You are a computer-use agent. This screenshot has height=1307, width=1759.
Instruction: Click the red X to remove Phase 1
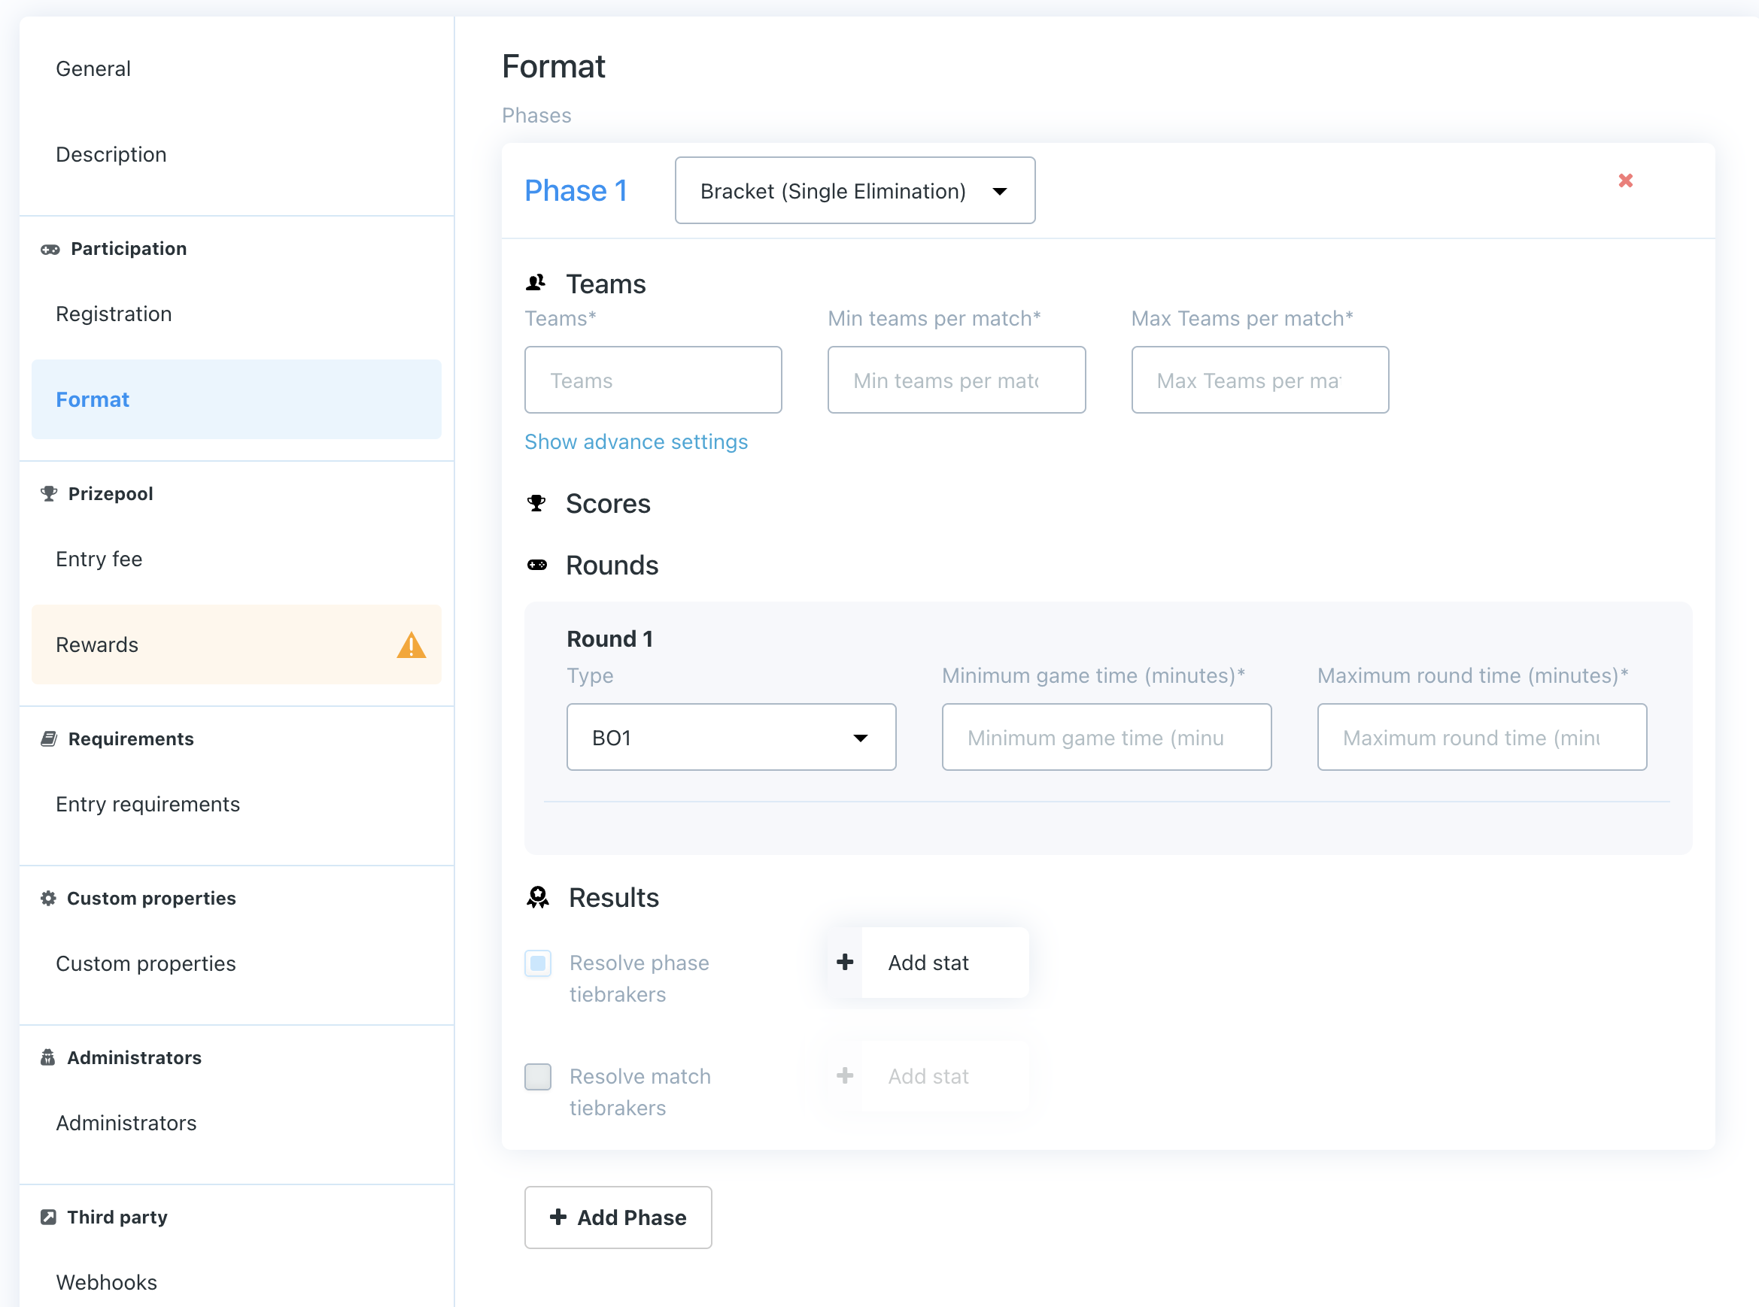click(x=1624, y=180)
